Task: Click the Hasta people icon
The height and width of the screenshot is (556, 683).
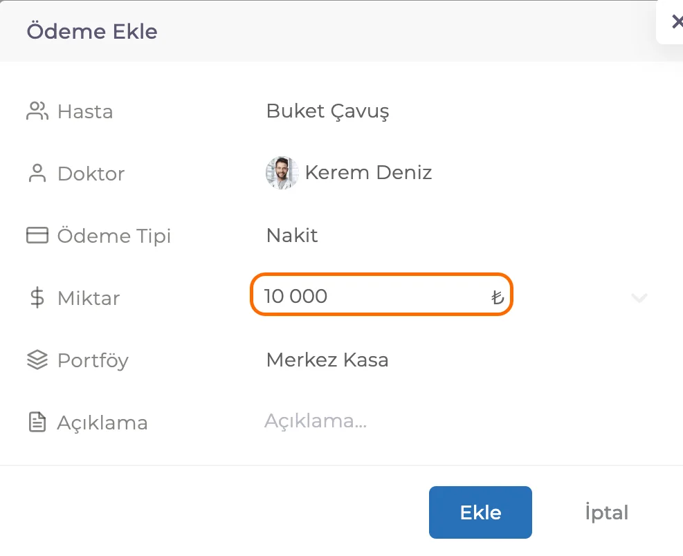Action: [37, 111]
